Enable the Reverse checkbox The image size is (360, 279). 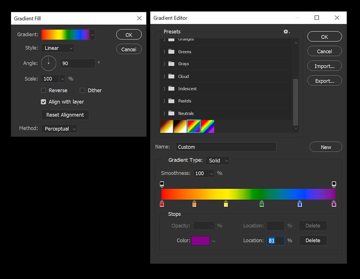click(x=43, y=90)
